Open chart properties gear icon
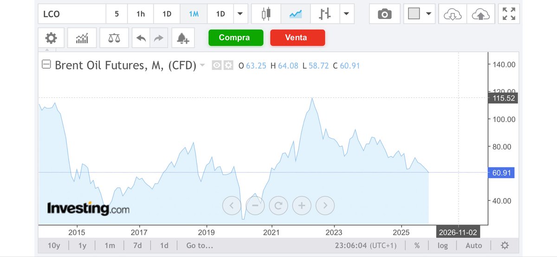 coord(51,38)
